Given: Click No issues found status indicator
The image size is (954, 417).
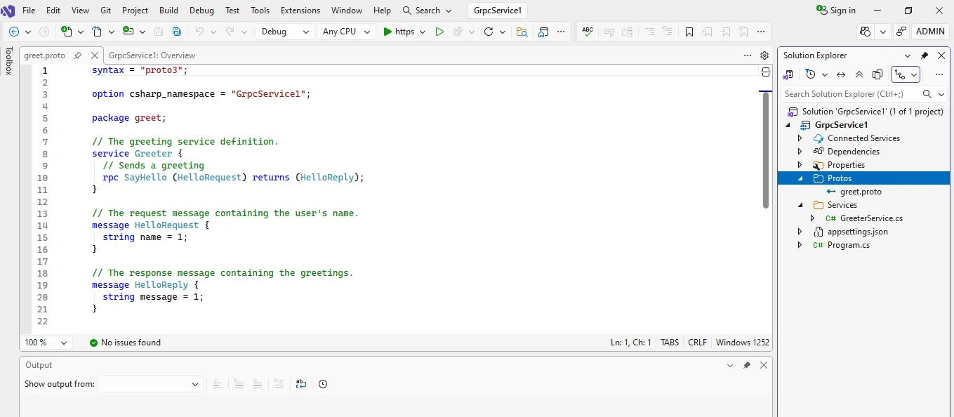Looking at the screenshot, I should coord(125,343).
